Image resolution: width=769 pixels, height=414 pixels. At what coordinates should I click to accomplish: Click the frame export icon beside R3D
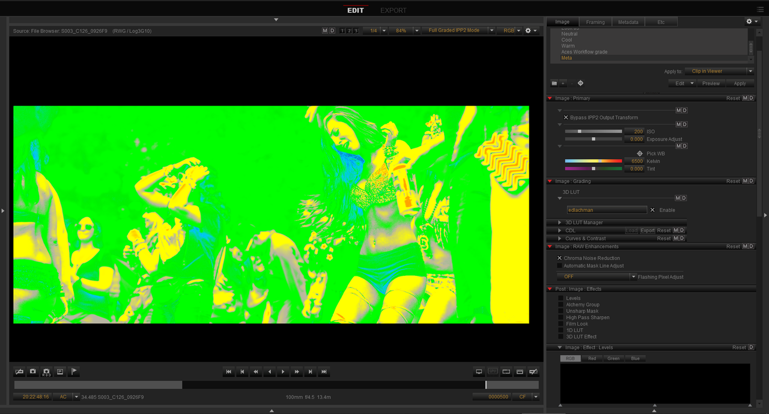[x=60, y=372]
